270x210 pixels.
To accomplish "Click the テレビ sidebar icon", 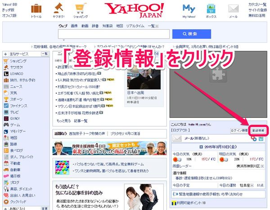I will tap(6, 112).
